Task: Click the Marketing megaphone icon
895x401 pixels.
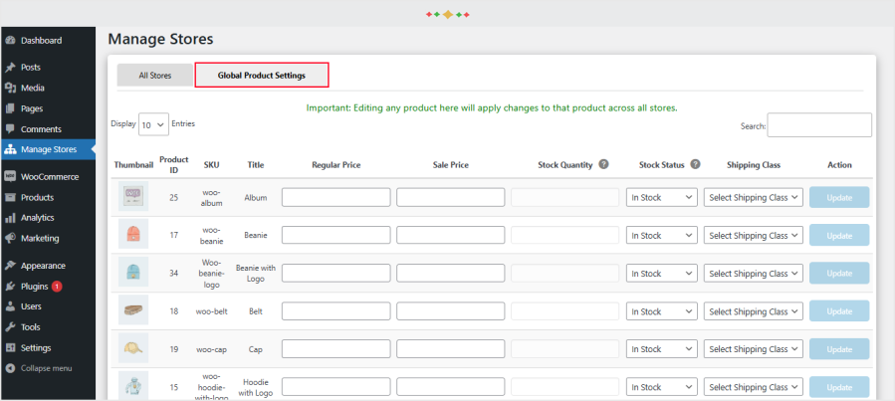Action: point(10,239)
